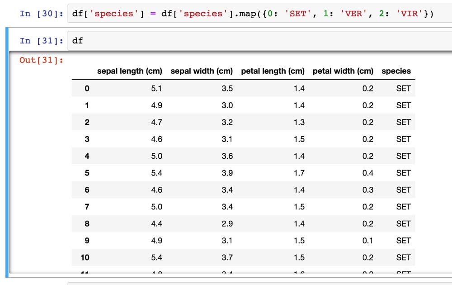
Task: Select sepal width value 3.9 in row 5
Action: pos(227,173)
